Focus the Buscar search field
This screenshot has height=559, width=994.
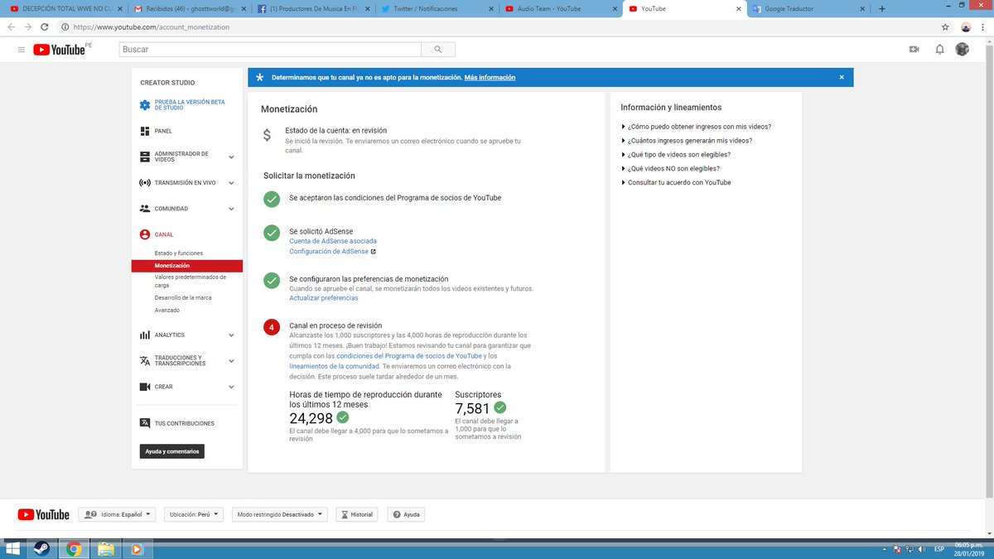click(x=269, y=50)
